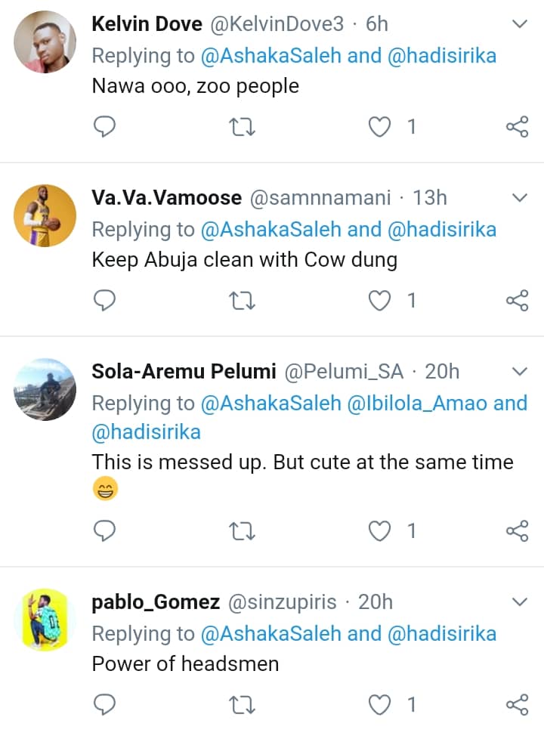This screenshot has height=739, width=544.
Task: Retweet the "Power of headsmen" tweet
Action: coord(242,705)
